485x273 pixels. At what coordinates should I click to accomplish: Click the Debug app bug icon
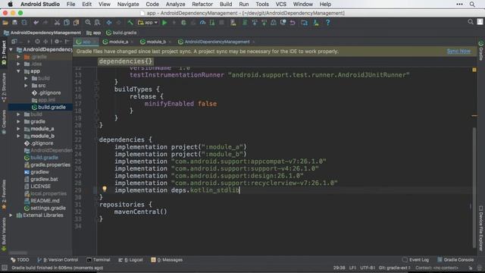coord(183,23)
